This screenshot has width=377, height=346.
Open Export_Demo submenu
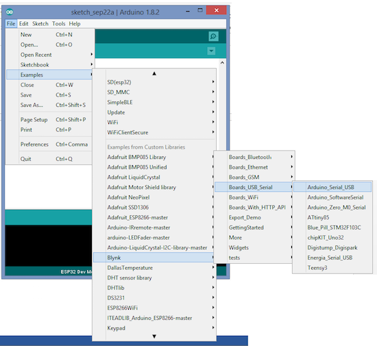pos(254,217)
